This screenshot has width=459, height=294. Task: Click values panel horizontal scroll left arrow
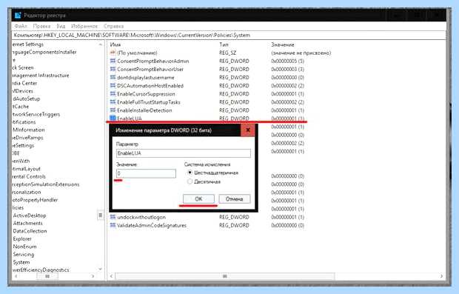[x=111, y=276]
